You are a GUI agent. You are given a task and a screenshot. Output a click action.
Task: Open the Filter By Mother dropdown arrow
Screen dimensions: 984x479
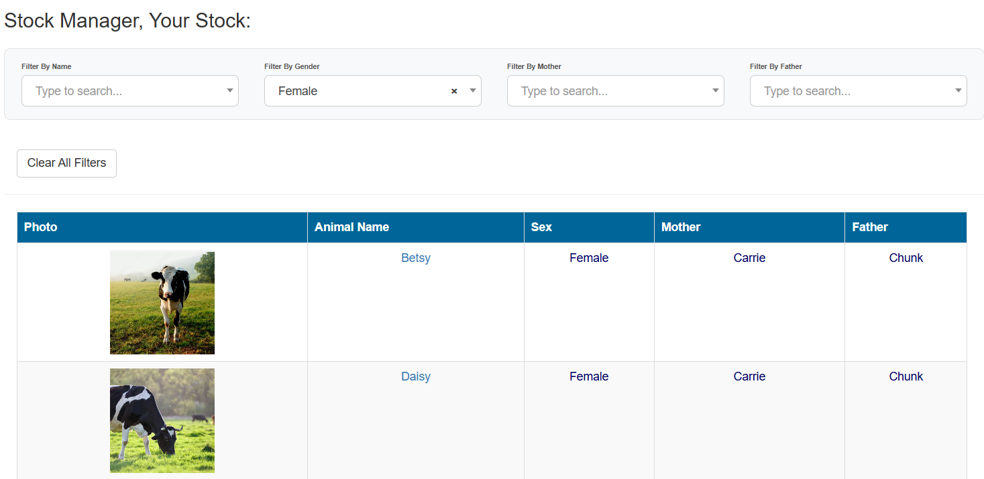(716, 91)
